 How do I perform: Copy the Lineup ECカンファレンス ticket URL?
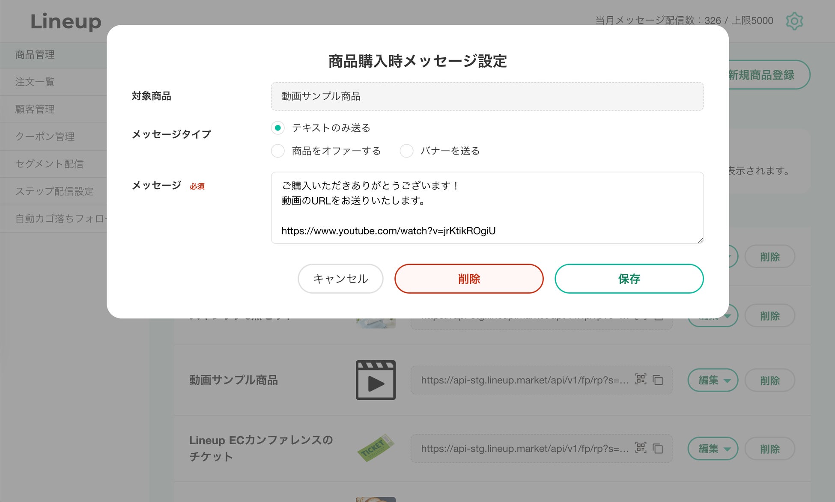(658, 449)
